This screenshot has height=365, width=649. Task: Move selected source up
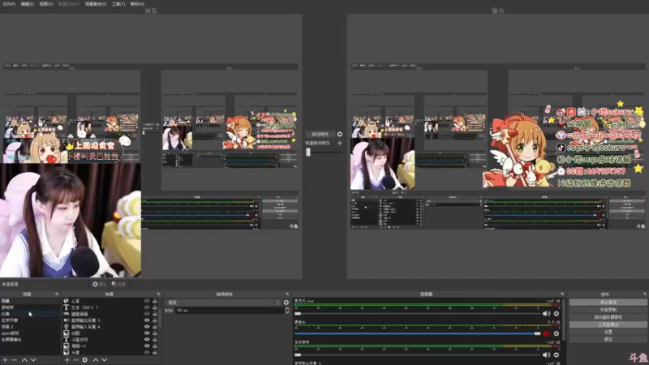pos(96,360)
